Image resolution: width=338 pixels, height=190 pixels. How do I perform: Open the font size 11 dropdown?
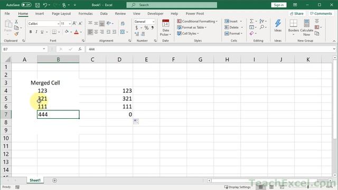point(70,24)
